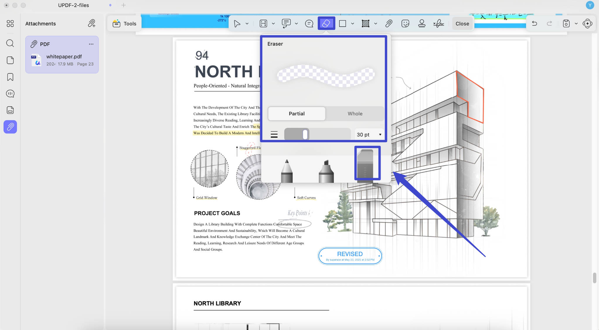Select the text comment tool
The width and height of the screenshot is (599, 330).
[286, 24]
